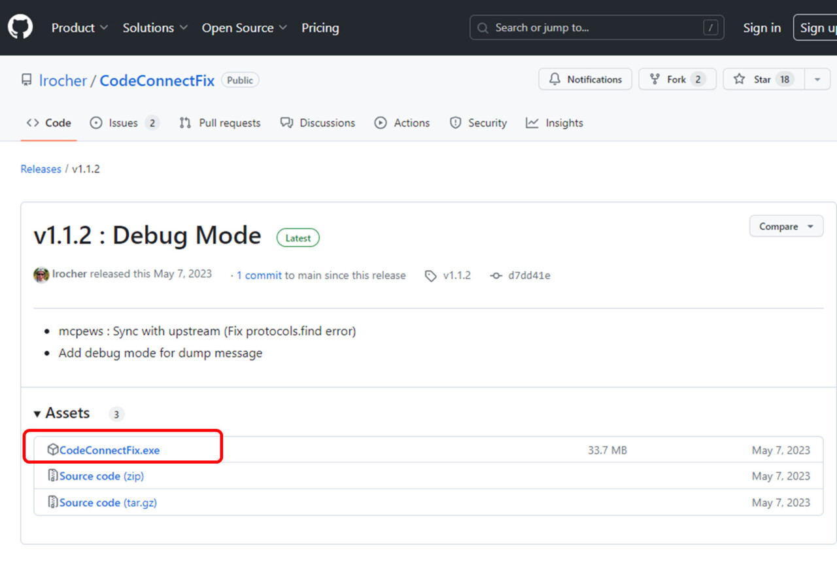The height and width of the screenshot is (565, 837).
Task: Open commit d7dd41e
Action: pos(529,275)
